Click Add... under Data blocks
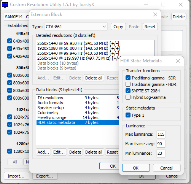Viewport: 191px width, 184px height. click(43, 152)
